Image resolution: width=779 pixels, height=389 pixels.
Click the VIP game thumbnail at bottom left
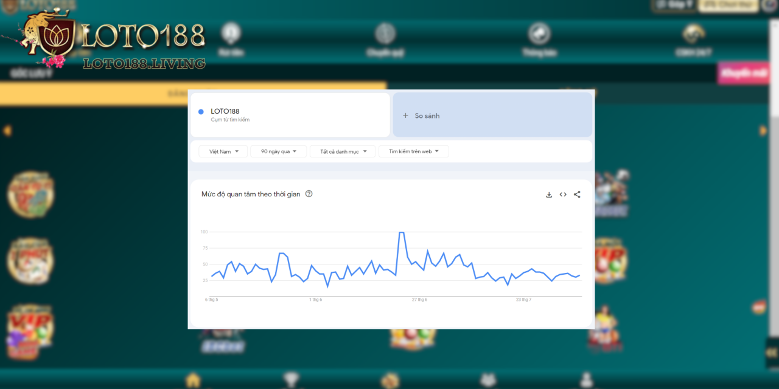29,331
